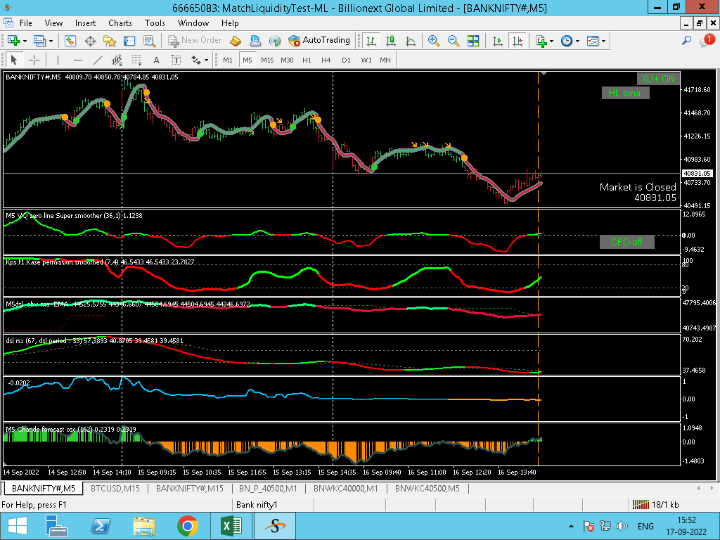The width and height of the screenshot is (720, 540).
Task: Select the Crosshair cursor tool
Action: 34,60
